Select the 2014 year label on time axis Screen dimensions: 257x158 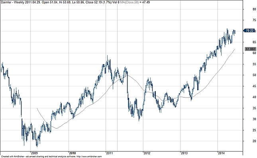221,153
